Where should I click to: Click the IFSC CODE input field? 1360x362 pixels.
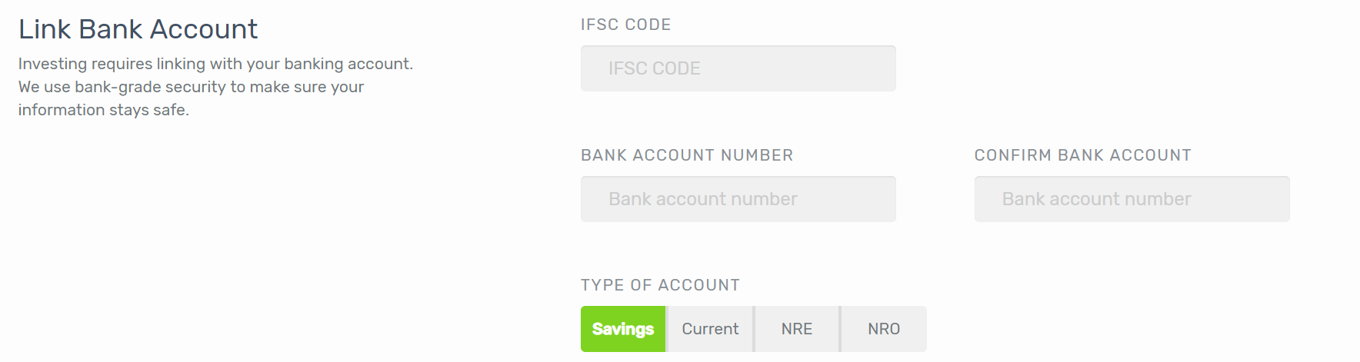tap(738, 68)
